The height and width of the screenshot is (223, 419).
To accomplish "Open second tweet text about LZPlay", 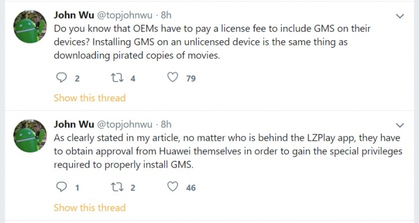I will pos(228,151).
